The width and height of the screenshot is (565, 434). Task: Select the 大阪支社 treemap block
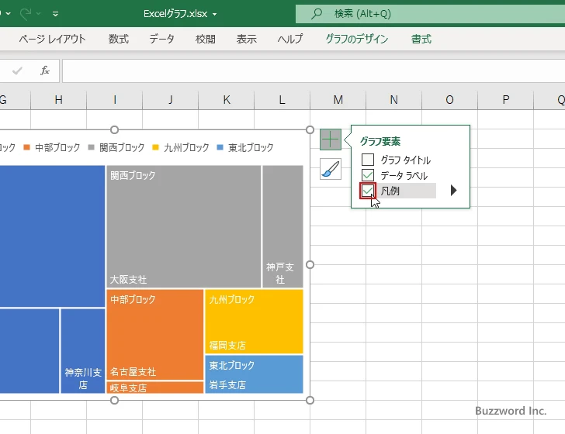coord(184,226)
